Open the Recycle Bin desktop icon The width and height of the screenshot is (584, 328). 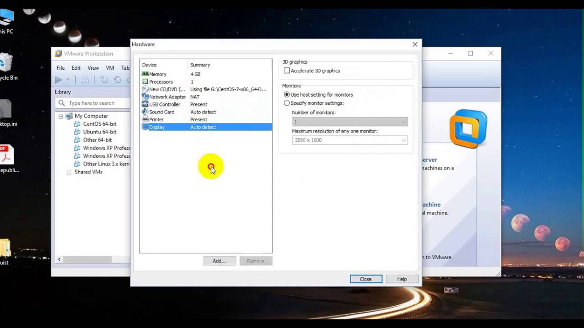[5, 62]
